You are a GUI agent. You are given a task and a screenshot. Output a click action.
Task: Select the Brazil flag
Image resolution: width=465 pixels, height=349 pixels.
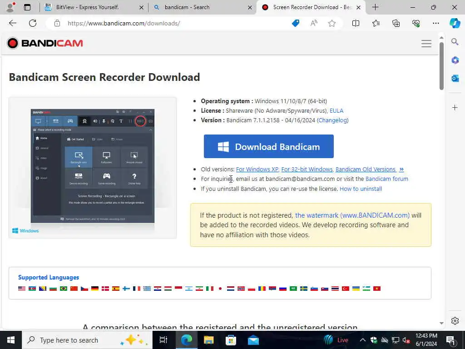[x=64, y=289]
